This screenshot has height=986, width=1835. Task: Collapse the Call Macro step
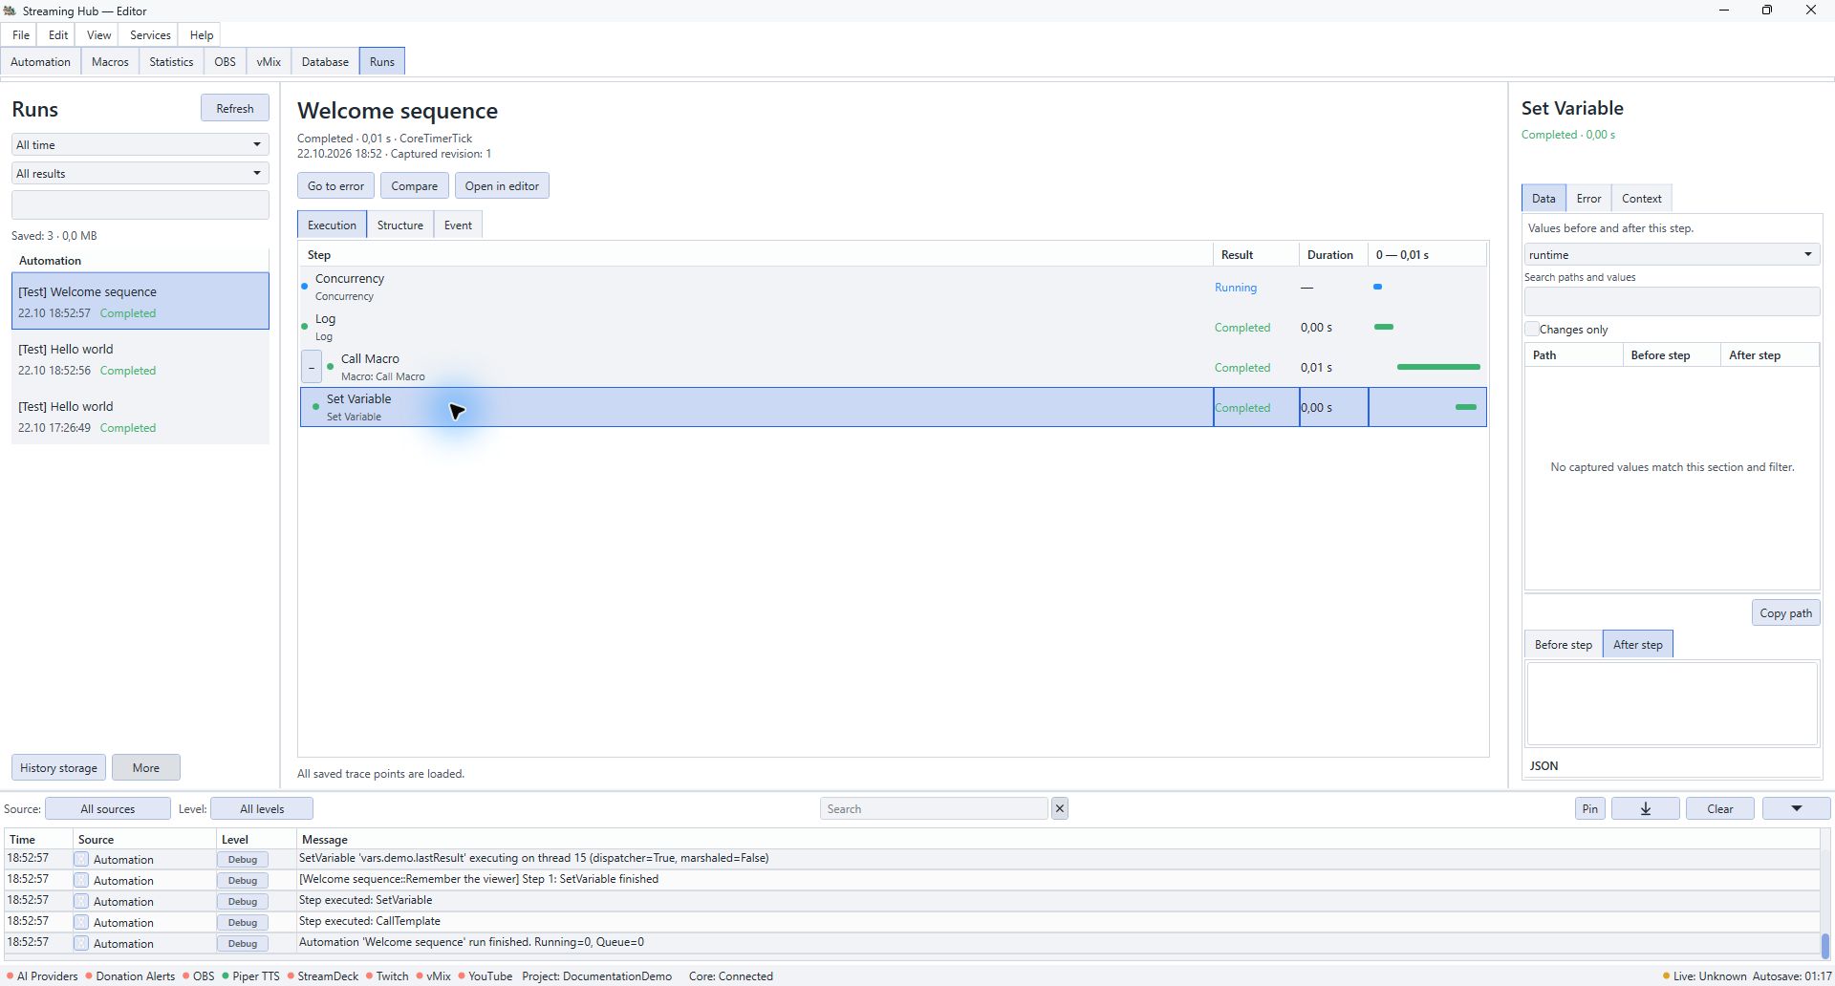(312, 367)
